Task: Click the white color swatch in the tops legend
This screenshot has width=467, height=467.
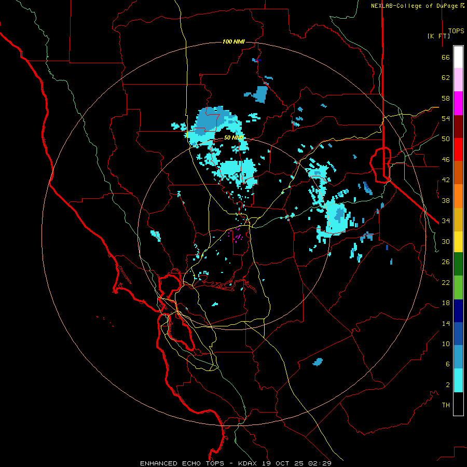Action: (x=458, y=57)
